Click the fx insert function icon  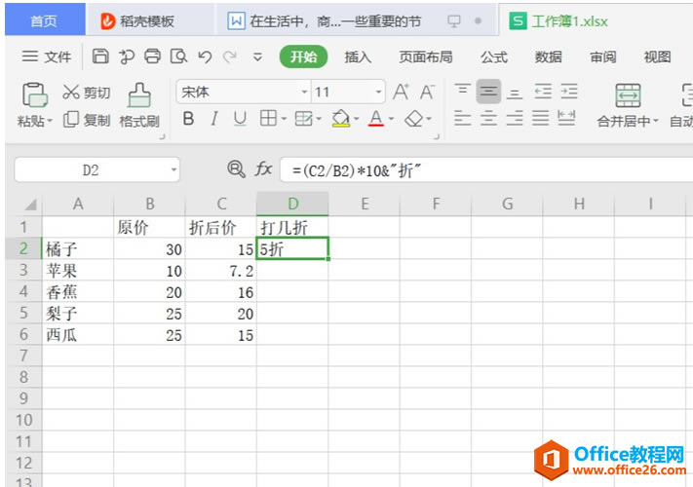(263, 169)
